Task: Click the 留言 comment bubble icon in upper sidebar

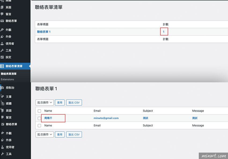Action: tap(2, 14)
